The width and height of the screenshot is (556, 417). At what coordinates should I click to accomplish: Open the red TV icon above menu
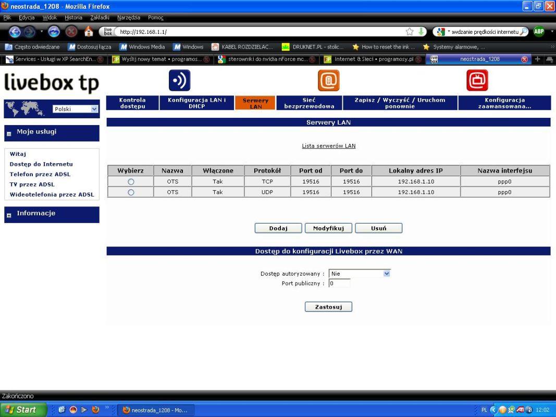(x=477, y=80)
